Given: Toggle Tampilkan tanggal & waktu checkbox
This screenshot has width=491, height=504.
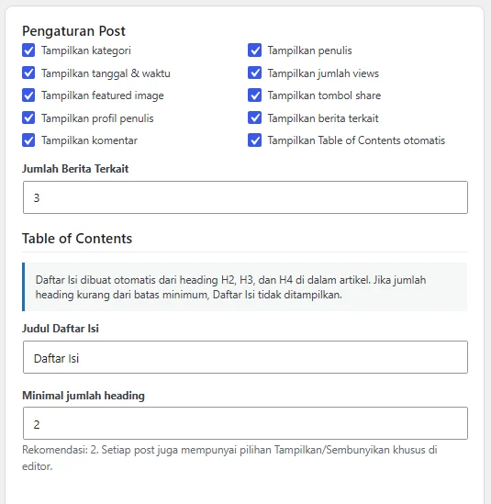Looking at the screenshot, I should (x=28, y=73).
